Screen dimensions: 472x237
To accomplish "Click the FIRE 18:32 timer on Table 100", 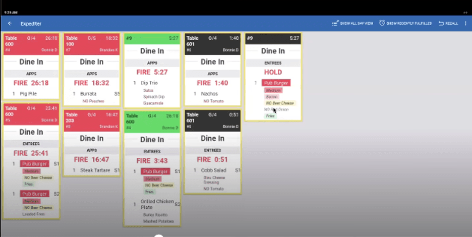I will (x=92, y=83).
